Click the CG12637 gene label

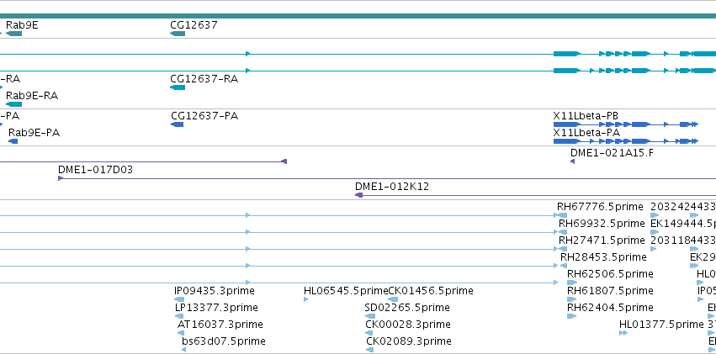(x=194, y=25)
